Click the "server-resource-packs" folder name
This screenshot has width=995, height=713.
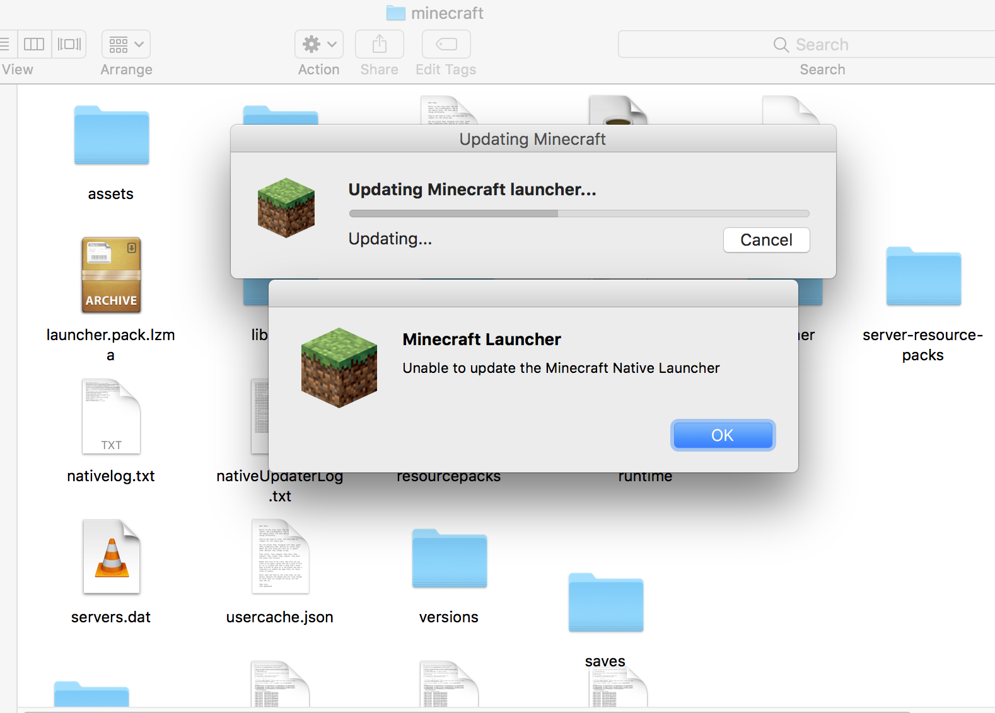pyautogui.click(x=923, y=345)
